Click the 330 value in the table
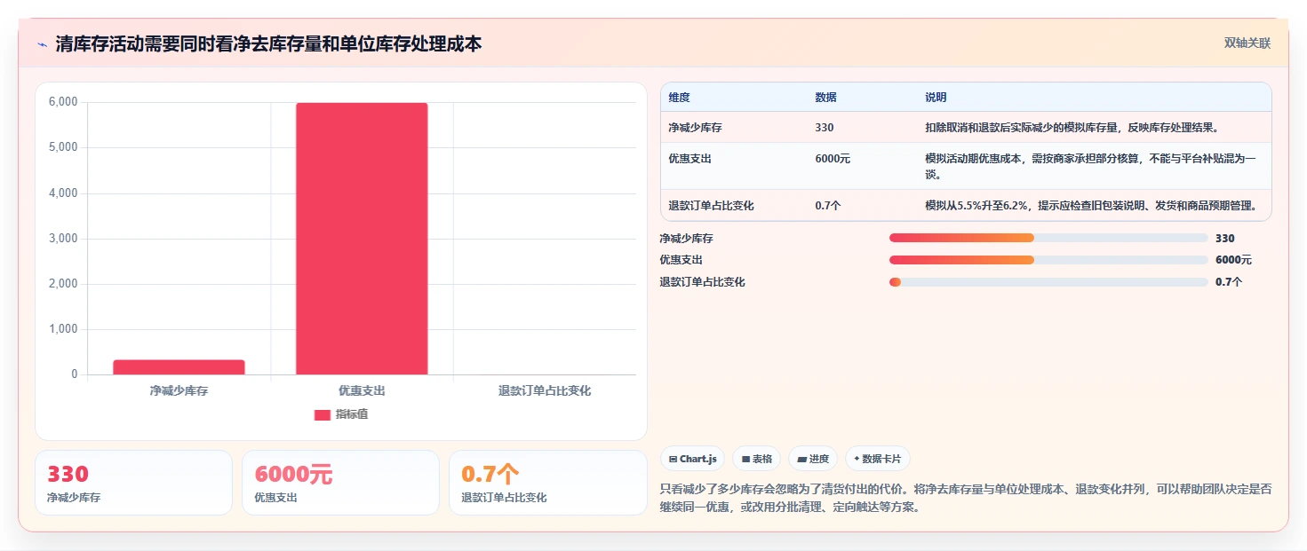Screen dimensions: 1307x551 tap(825, 128)
